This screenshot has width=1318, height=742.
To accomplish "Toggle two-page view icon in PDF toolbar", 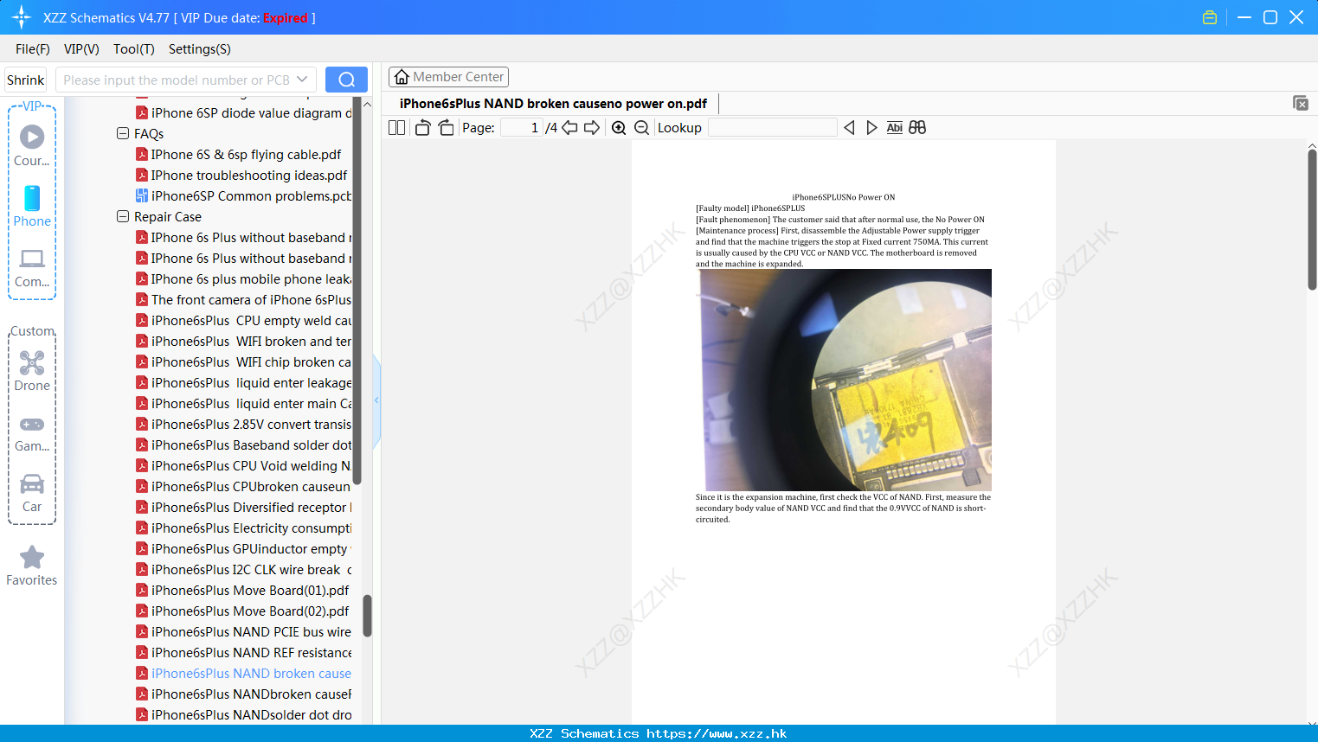I will pos(396,127).
